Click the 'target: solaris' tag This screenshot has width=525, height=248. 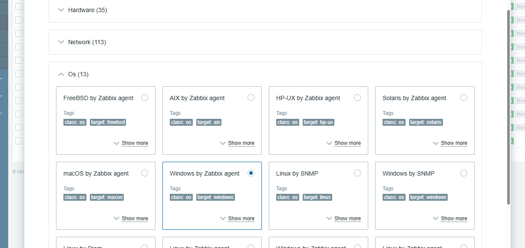tap(426, 122)
